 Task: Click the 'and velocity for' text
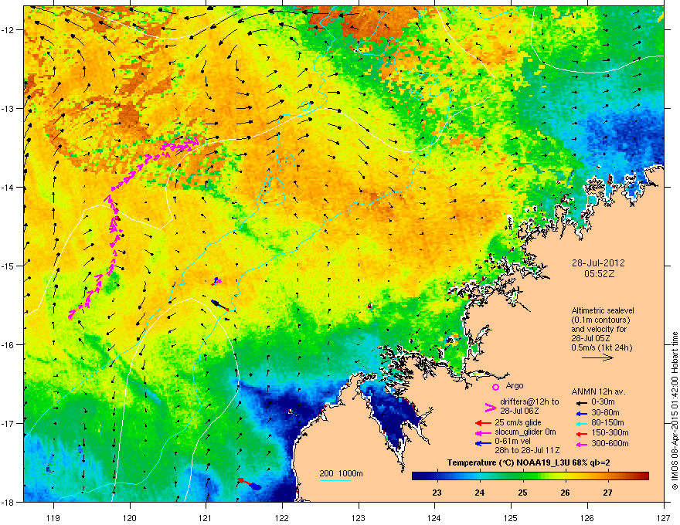[597, 329]
